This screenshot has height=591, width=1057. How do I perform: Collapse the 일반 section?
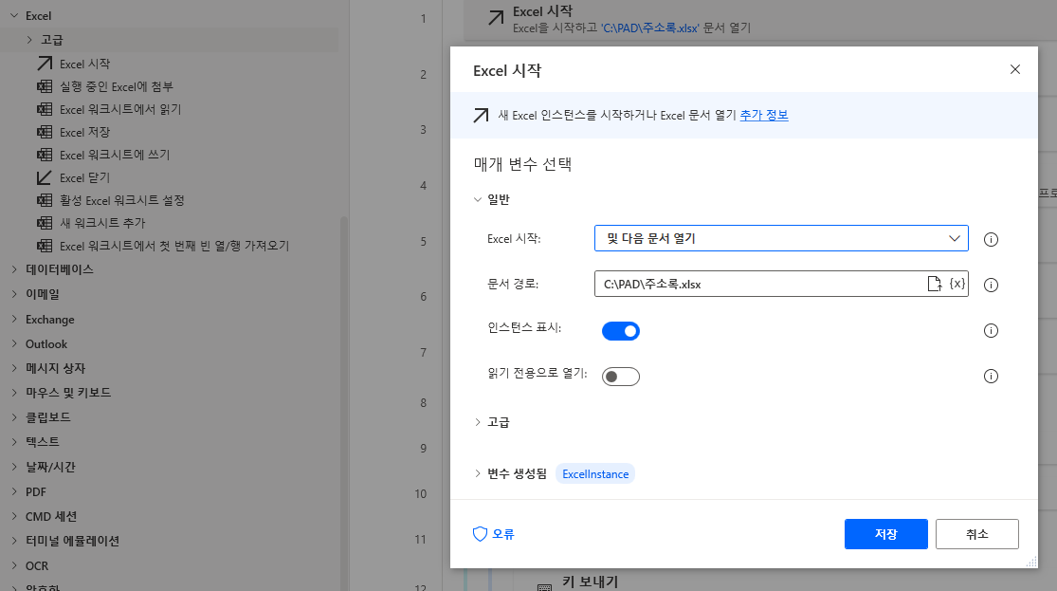(477, 200)
